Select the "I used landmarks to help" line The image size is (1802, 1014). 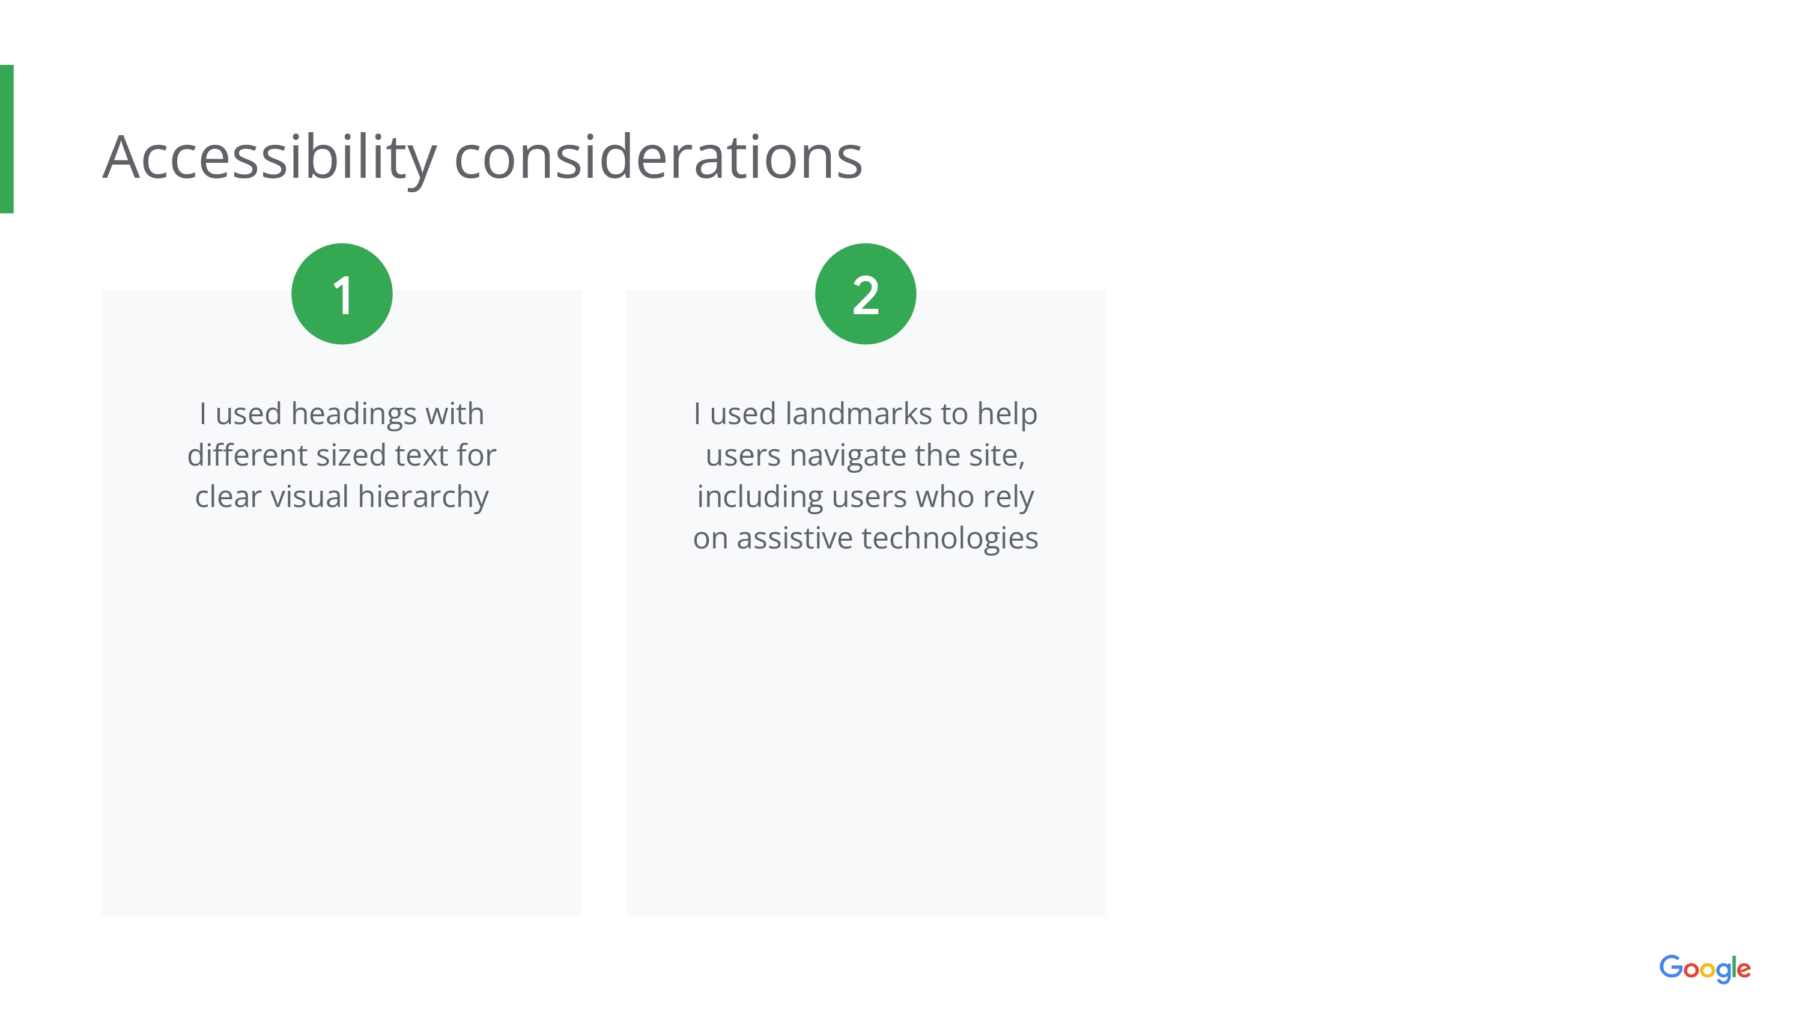pos(866,413)
